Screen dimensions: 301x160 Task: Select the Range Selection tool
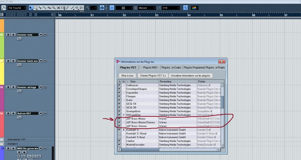(36, 8)
